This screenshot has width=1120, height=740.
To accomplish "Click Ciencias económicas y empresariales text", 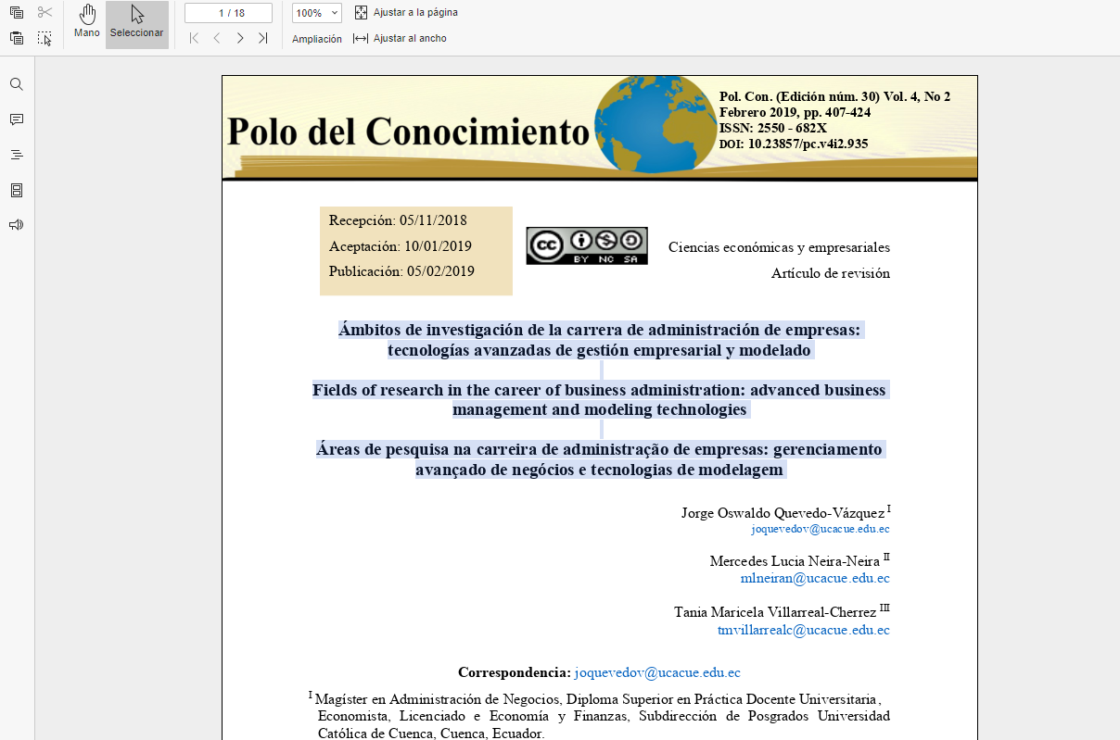I will (779, 247).
